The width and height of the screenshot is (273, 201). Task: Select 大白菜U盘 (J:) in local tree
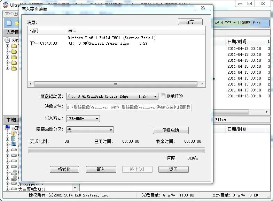coord(32,189)
